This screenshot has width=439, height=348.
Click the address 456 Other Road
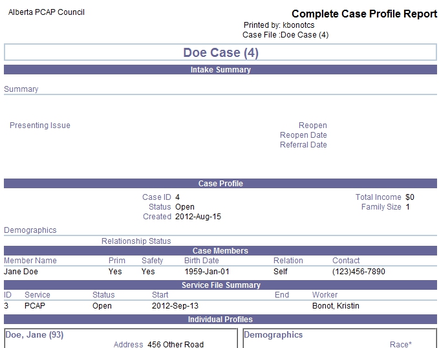click(176, 344)
